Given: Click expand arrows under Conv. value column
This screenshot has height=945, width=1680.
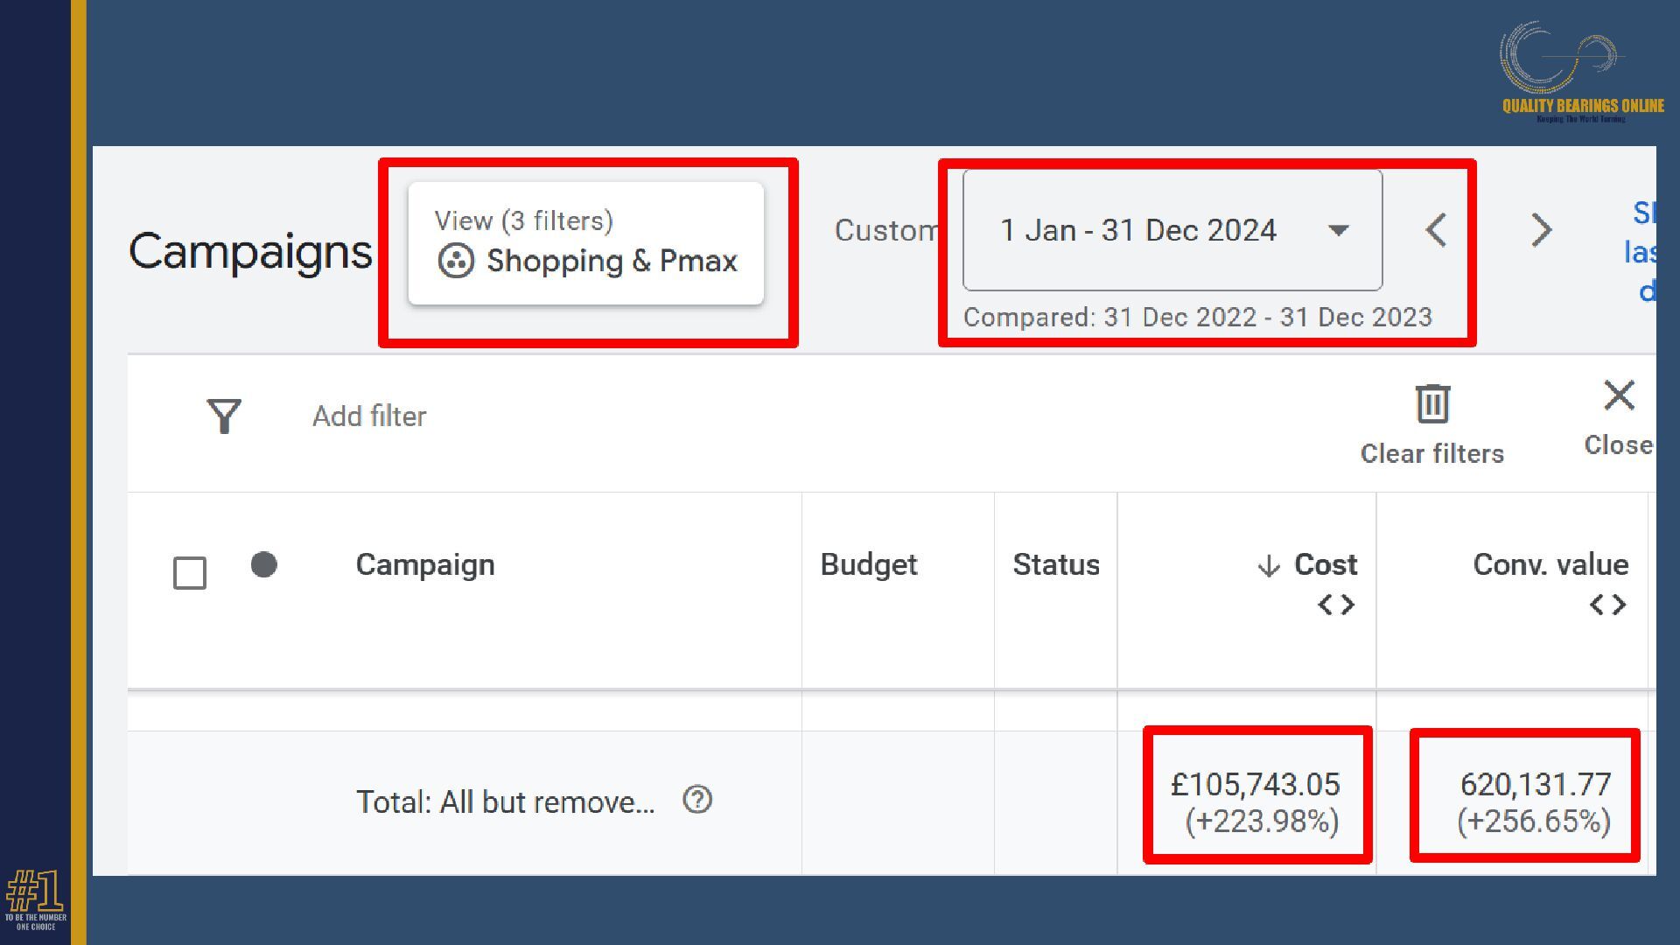Looking at the screenshot, I should click(x=1608, y=605).
